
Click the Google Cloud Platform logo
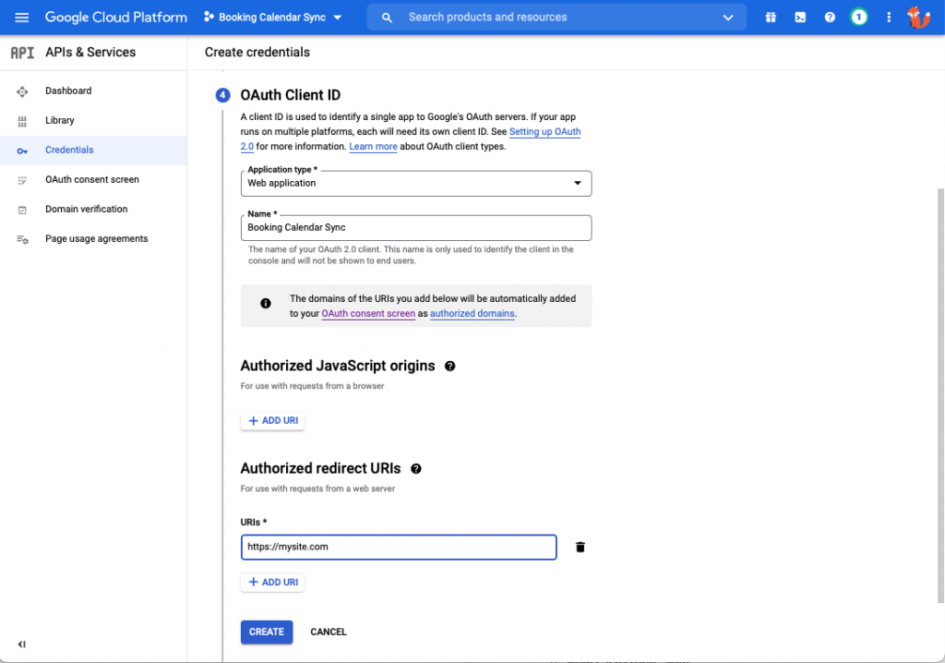pyautogui.click(x=115, y=17)
